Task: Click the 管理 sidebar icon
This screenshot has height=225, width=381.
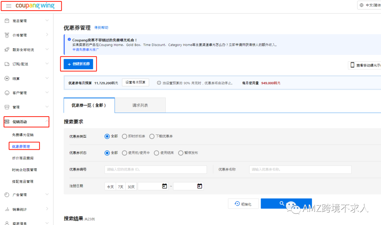Action: [x=7, y=107]
